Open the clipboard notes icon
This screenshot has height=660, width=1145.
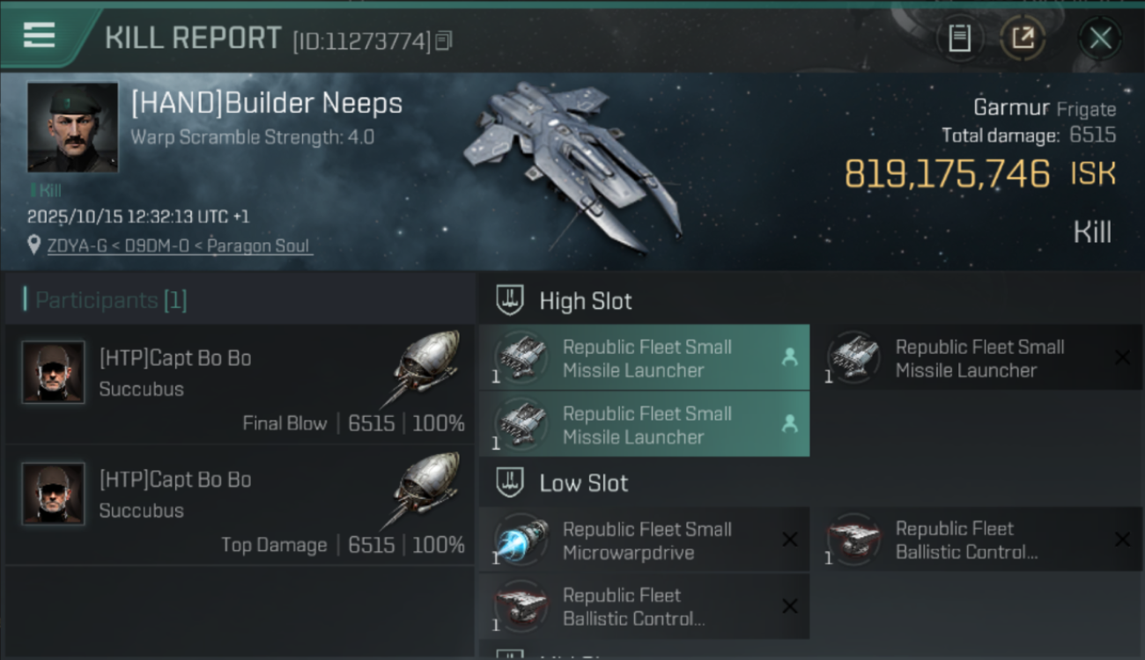point(959,38)
